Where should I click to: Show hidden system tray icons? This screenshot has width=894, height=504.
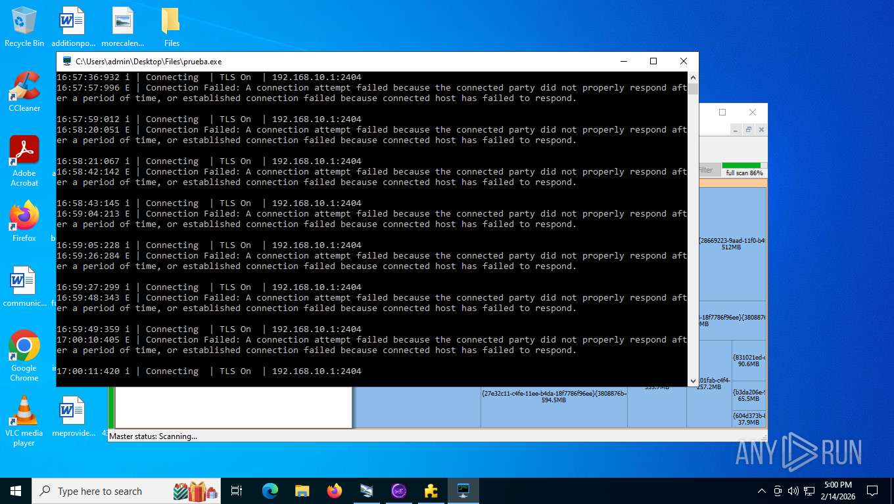(x=762, y=491)
